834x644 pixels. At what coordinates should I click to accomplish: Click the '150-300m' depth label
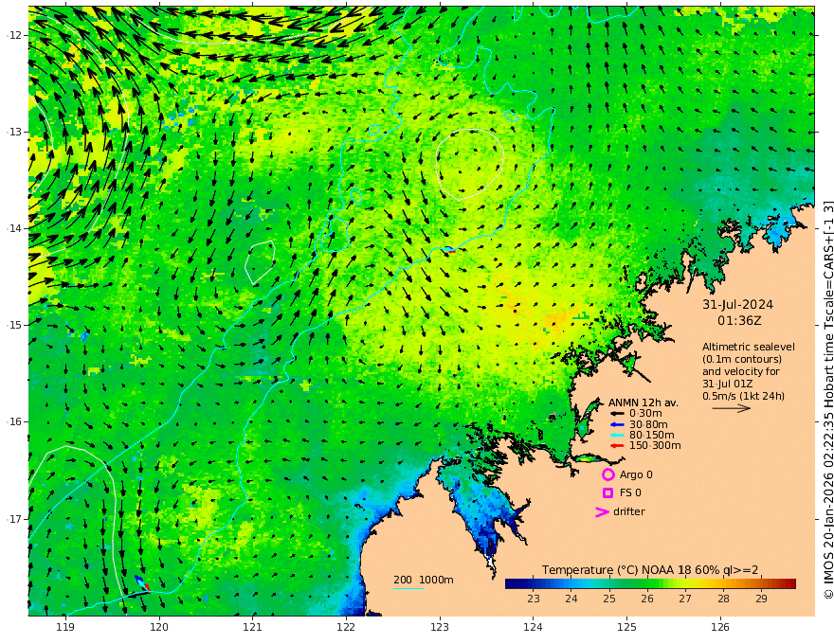point(655,446)
